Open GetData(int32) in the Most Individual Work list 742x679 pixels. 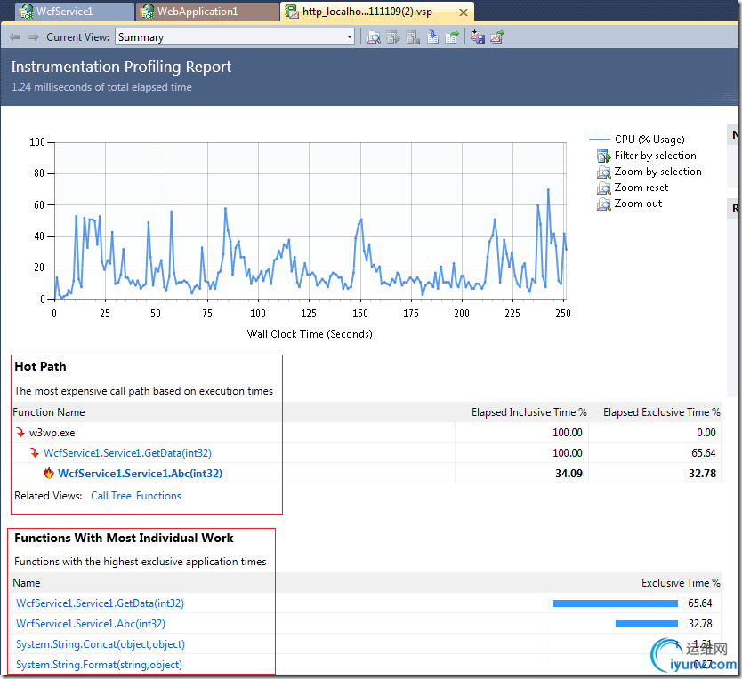100,603
